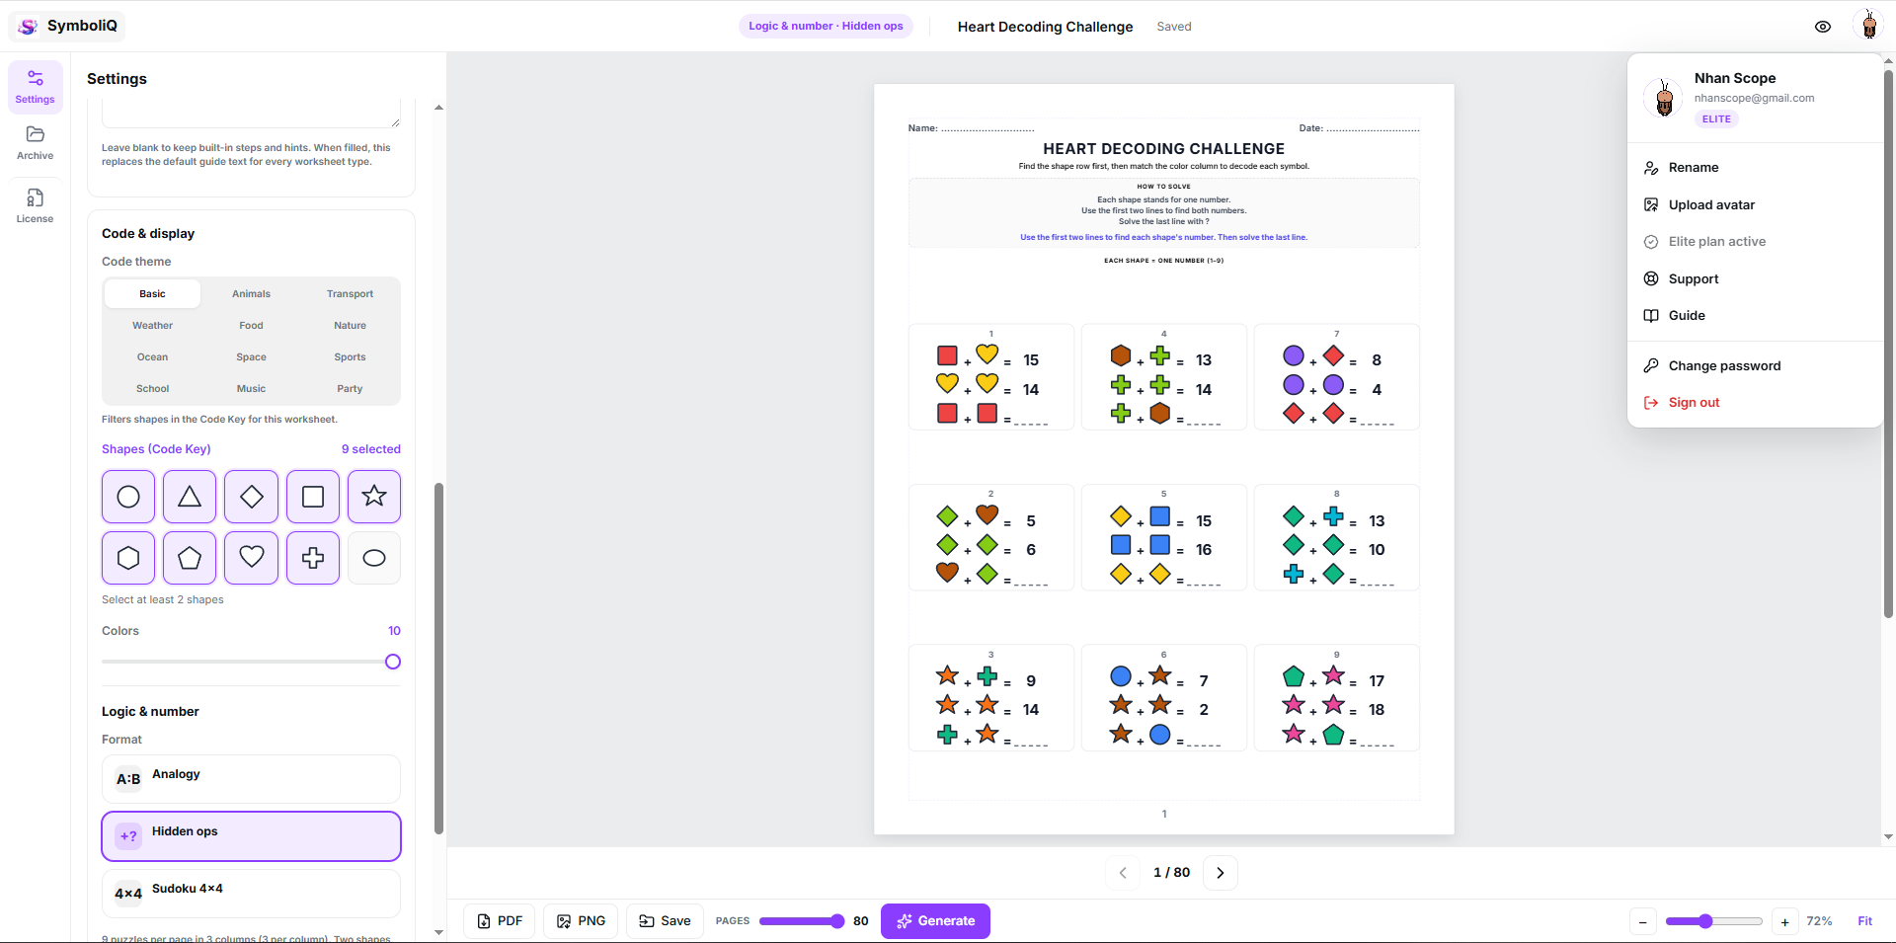
Task: Toggle the circle shape in Code Key
Action: click(128, 497)
